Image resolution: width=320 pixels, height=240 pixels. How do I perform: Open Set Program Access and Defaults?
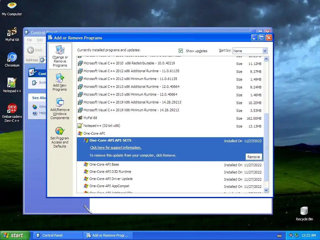(60, 137)
